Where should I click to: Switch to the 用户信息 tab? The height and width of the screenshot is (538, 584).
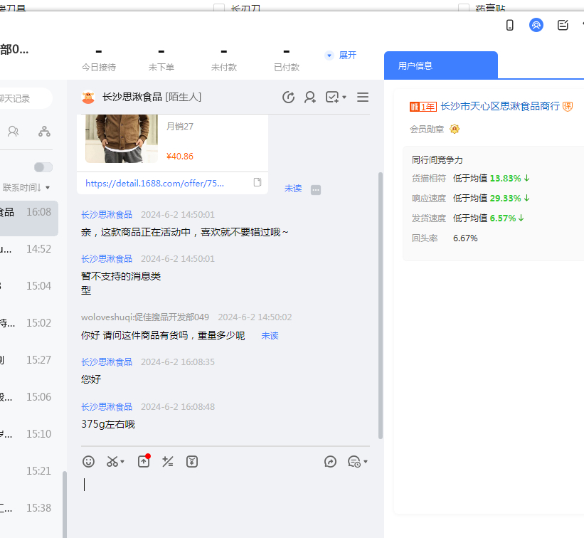pyautogui.click(x=415, y=65)
